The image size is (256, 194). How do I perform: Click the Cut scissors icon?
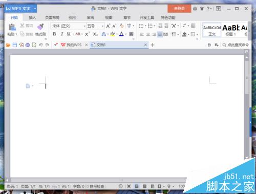coord(22,26)
